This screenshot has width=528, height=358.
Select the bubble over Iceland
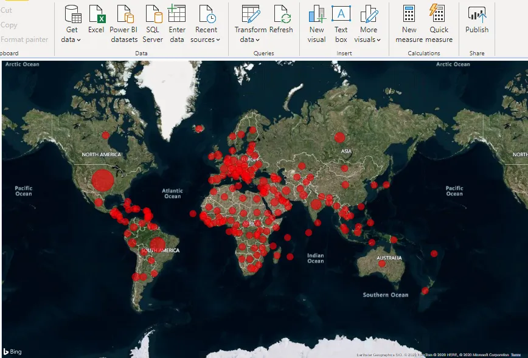click(199, 128)
